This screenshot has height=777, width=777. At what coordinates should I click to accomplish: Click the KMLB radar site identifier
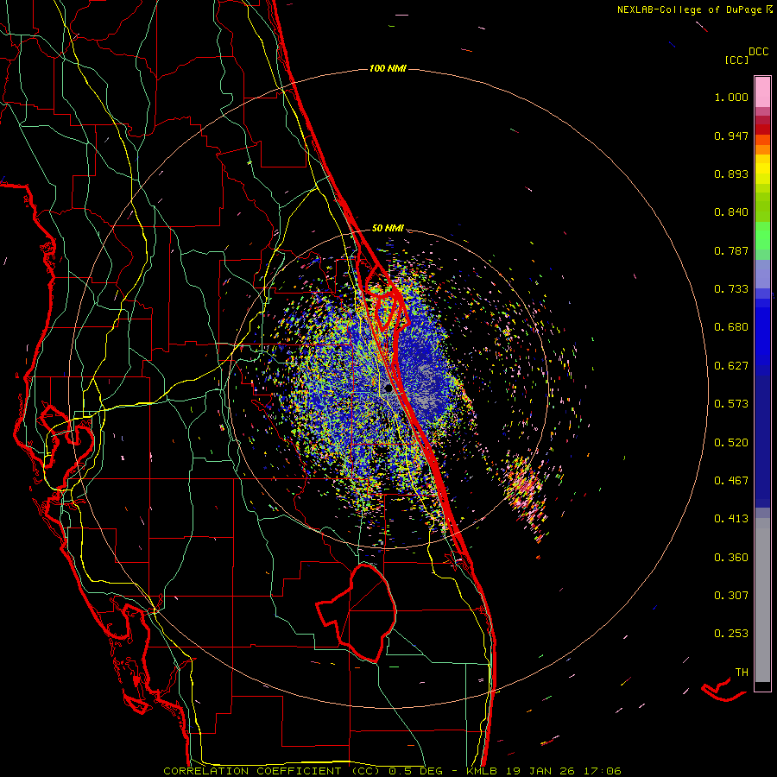482,771
